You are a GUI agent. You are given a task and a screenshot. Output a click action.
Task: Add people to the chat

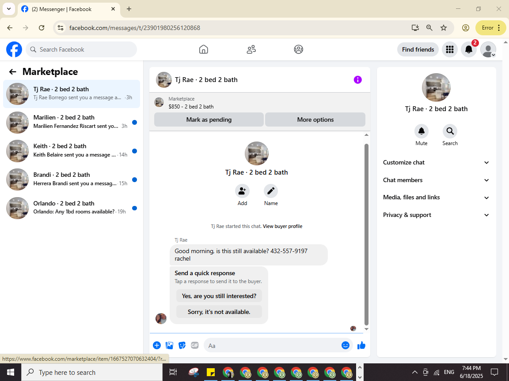pyautogui.click(x=242, y=191)
